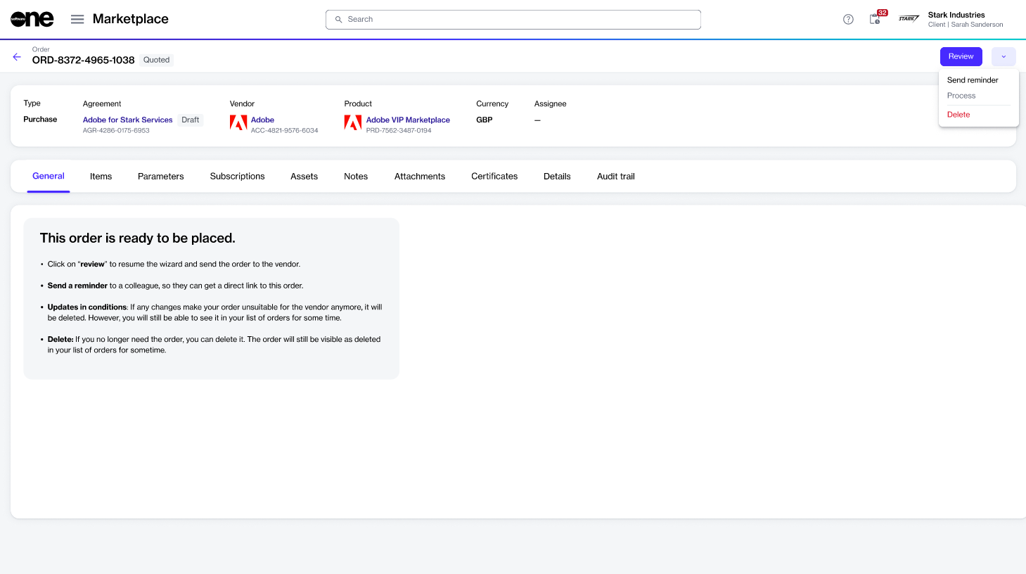Switch to the Items tab
The height and width of the screenshot is (574, 1026).
(101, 177)
